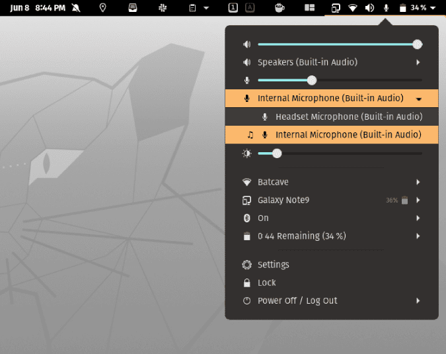Adjust the microphone input volume slider

click(340, 80)
